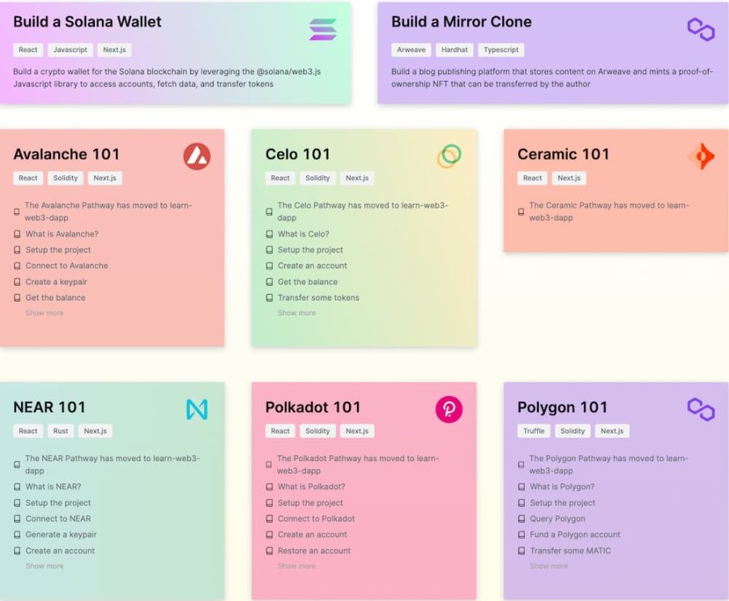
Task: Open the Fund a Polygon account step
Action: 575,535
